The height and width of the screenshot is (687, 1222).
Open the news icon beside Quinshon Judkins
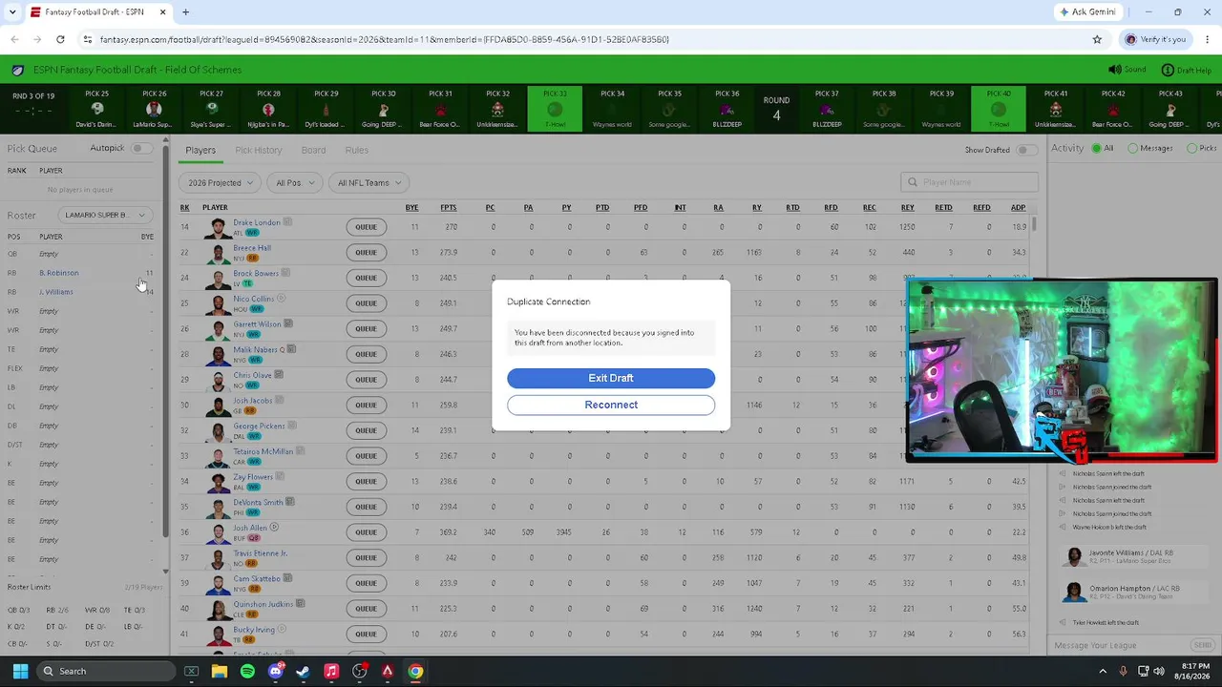(x=300, y=603)
